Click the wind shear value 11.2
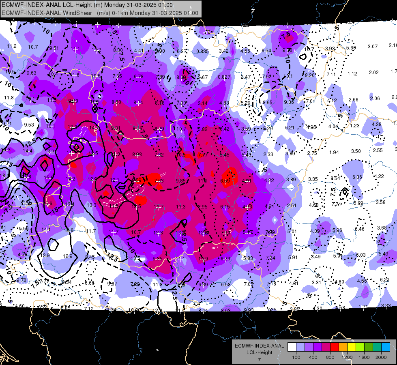Viewport: 397px width, 365px height. point(12,46)
